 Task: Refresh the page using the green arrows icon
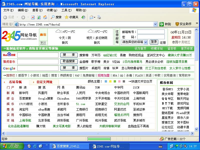pyautogui.click(x=39, y=17)
